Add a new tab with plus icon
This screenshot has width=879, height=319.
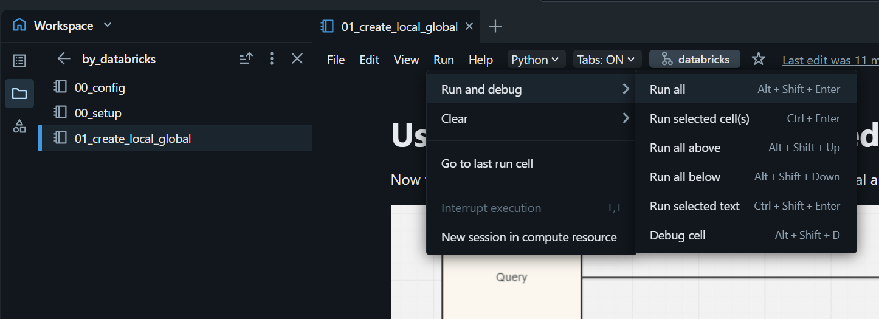[495, 26]
